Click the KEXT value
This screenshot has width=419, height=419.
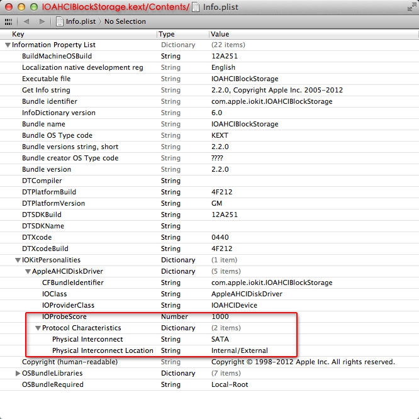pos(220,135)
